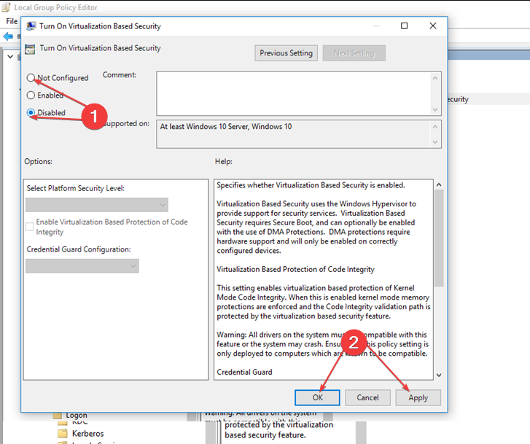Click the Kerberos folder icon
Image resolution: width=530 pixels, height=444 pixels.
[x=63, y=434]
